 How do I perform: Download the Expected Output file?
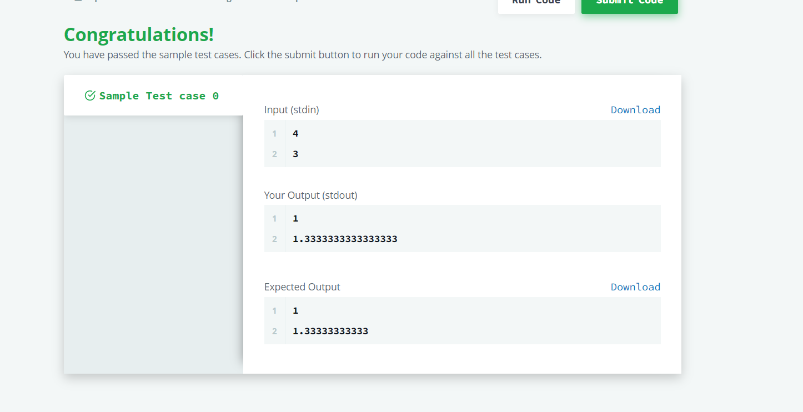coord(635,287)
